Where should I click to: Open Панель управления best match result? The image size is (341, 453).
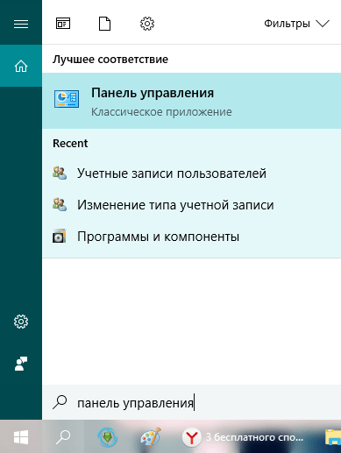191,101
